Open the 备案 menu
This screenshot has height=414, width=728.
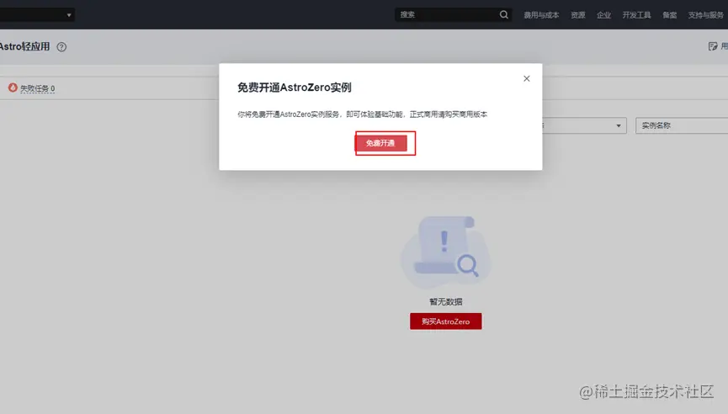pos(669,15)
